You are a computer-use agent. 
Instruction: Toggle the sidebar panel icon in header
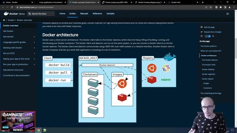(227, 14)
